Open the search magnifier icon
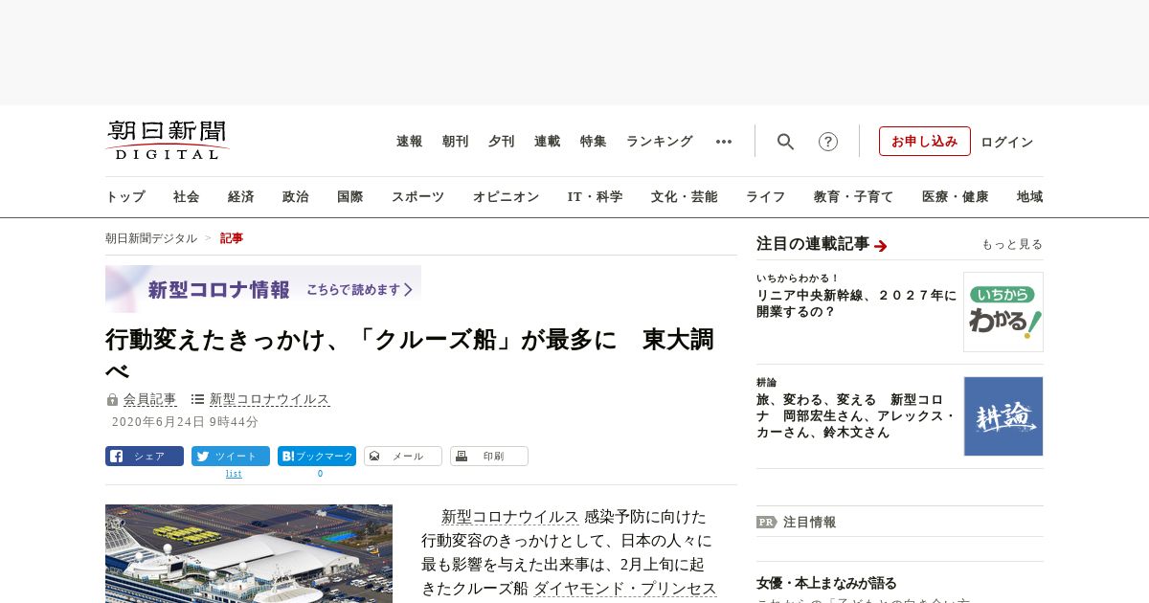 tap(785, 142)
